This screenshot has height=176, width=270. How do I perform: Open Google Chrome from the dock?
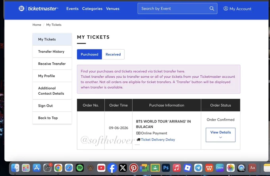(x=58, y=168)
